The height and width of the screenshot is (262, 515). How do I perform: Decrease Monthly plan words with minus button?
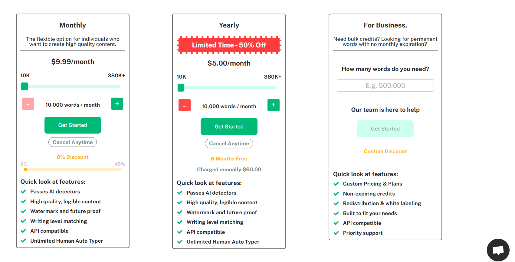pos(28,104)
